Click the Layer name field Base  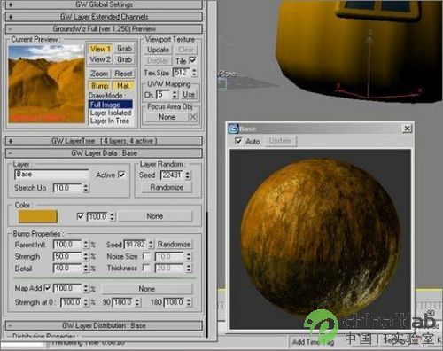click(x=51, y=175)
